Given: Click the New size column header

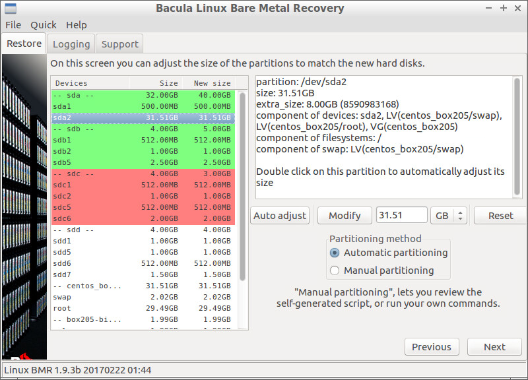Looking at the screenshot, I should [x=209, y=83].
